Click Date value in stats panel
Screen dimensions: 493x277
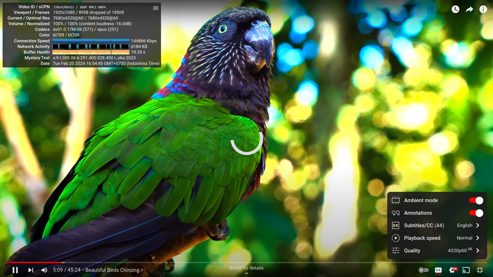tap(106, 63)
